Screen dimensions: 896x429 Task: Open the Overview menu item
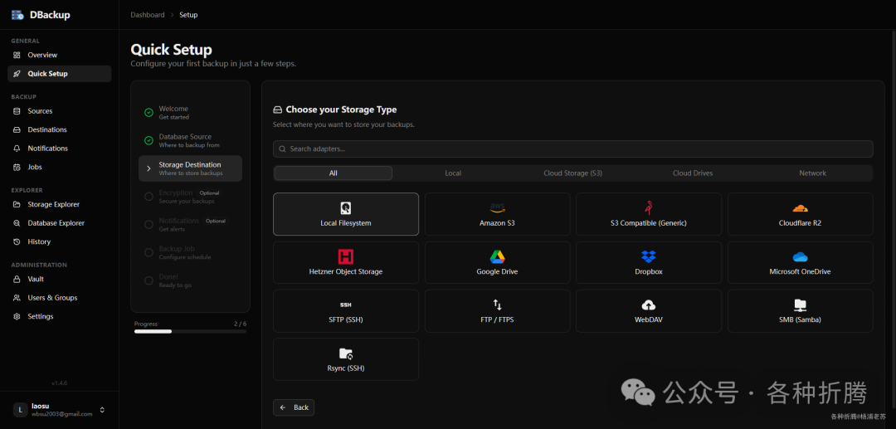point(60,55)
